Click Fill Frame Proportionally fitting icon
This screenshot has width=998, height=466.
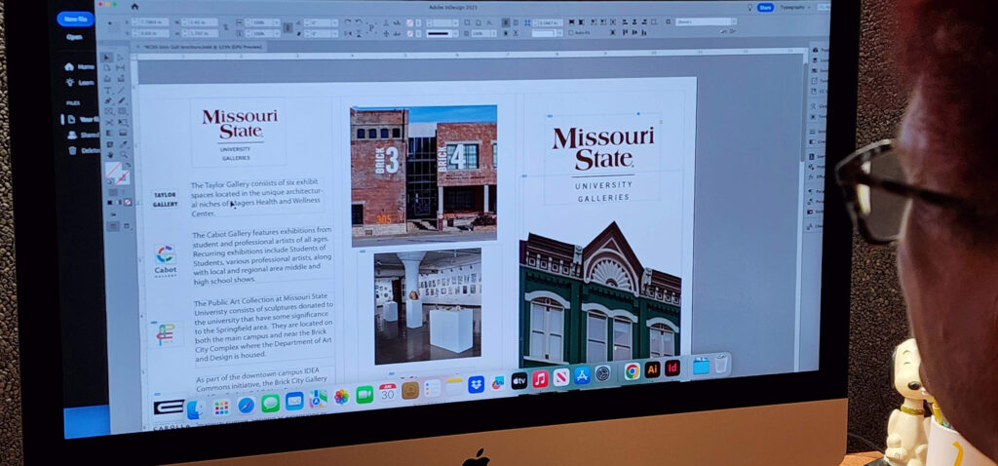(571, 22)
